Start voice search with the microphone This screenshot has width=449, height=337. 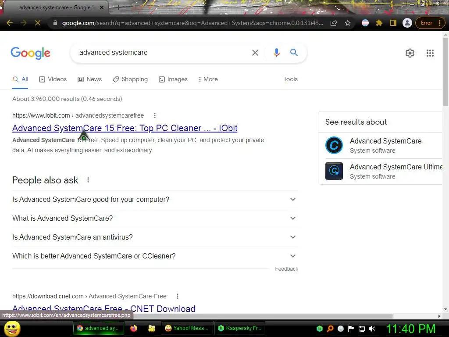pyautogui.click(x=276, y=53)
